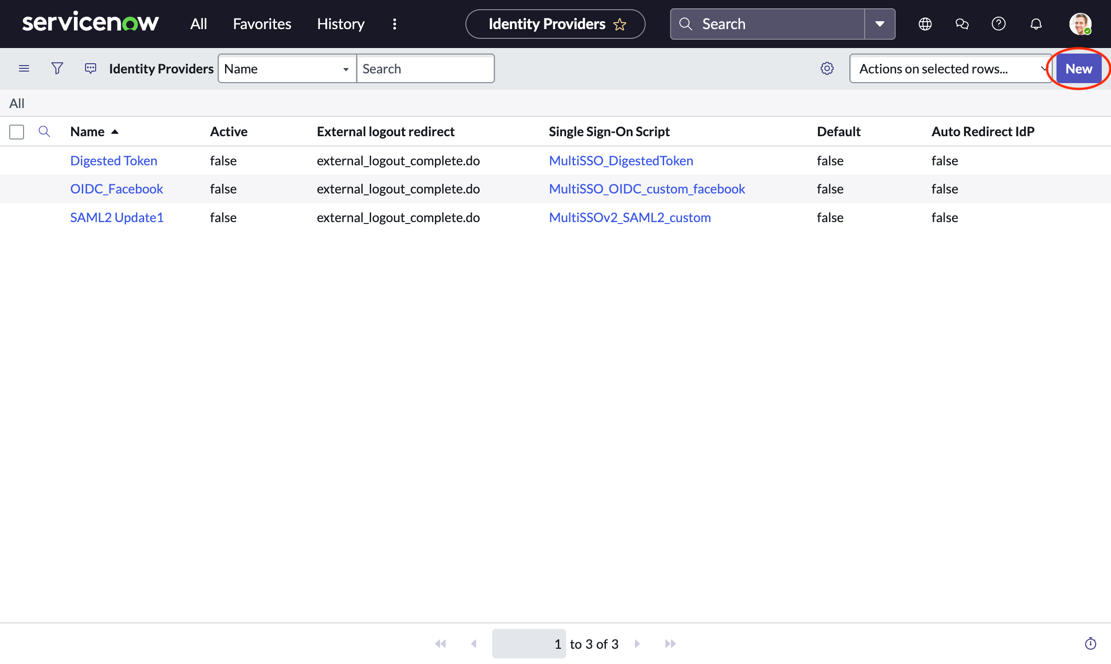Click the help question mark icon
This screenshot has width=1111, height=664.
[x=998, y=24]
